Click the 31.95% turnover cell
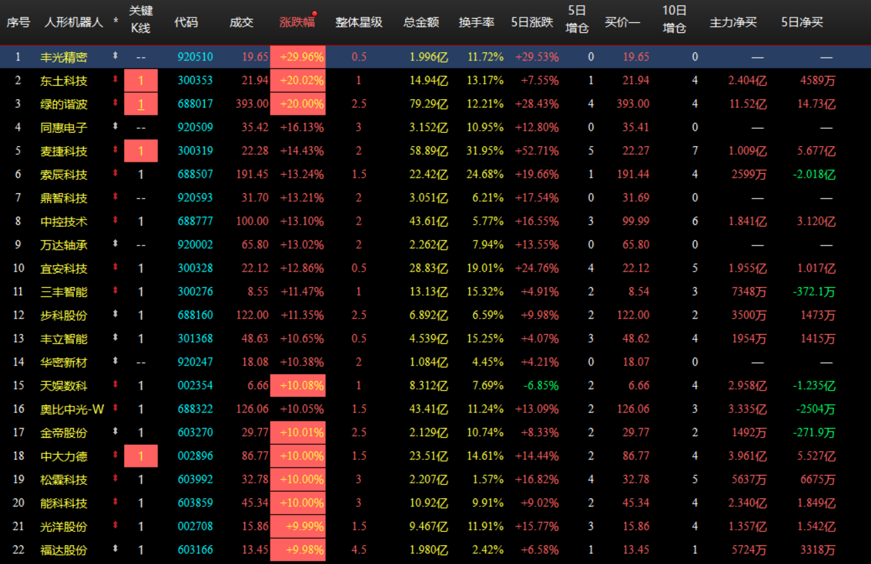The image size is (871, 564). (486, 151)
